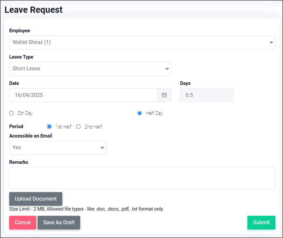283x238 pixels.
Task: Select the Half Day radio button
Action: pos(139,113)
